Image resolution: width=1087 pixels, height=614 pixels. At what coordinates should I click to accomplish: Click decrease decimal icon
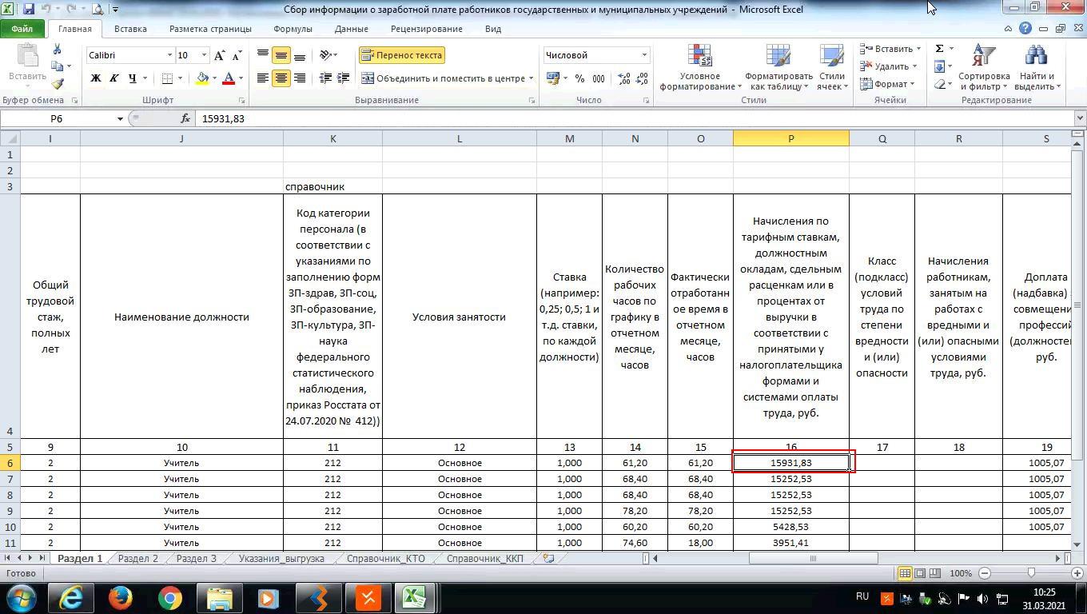click(641, 78)
